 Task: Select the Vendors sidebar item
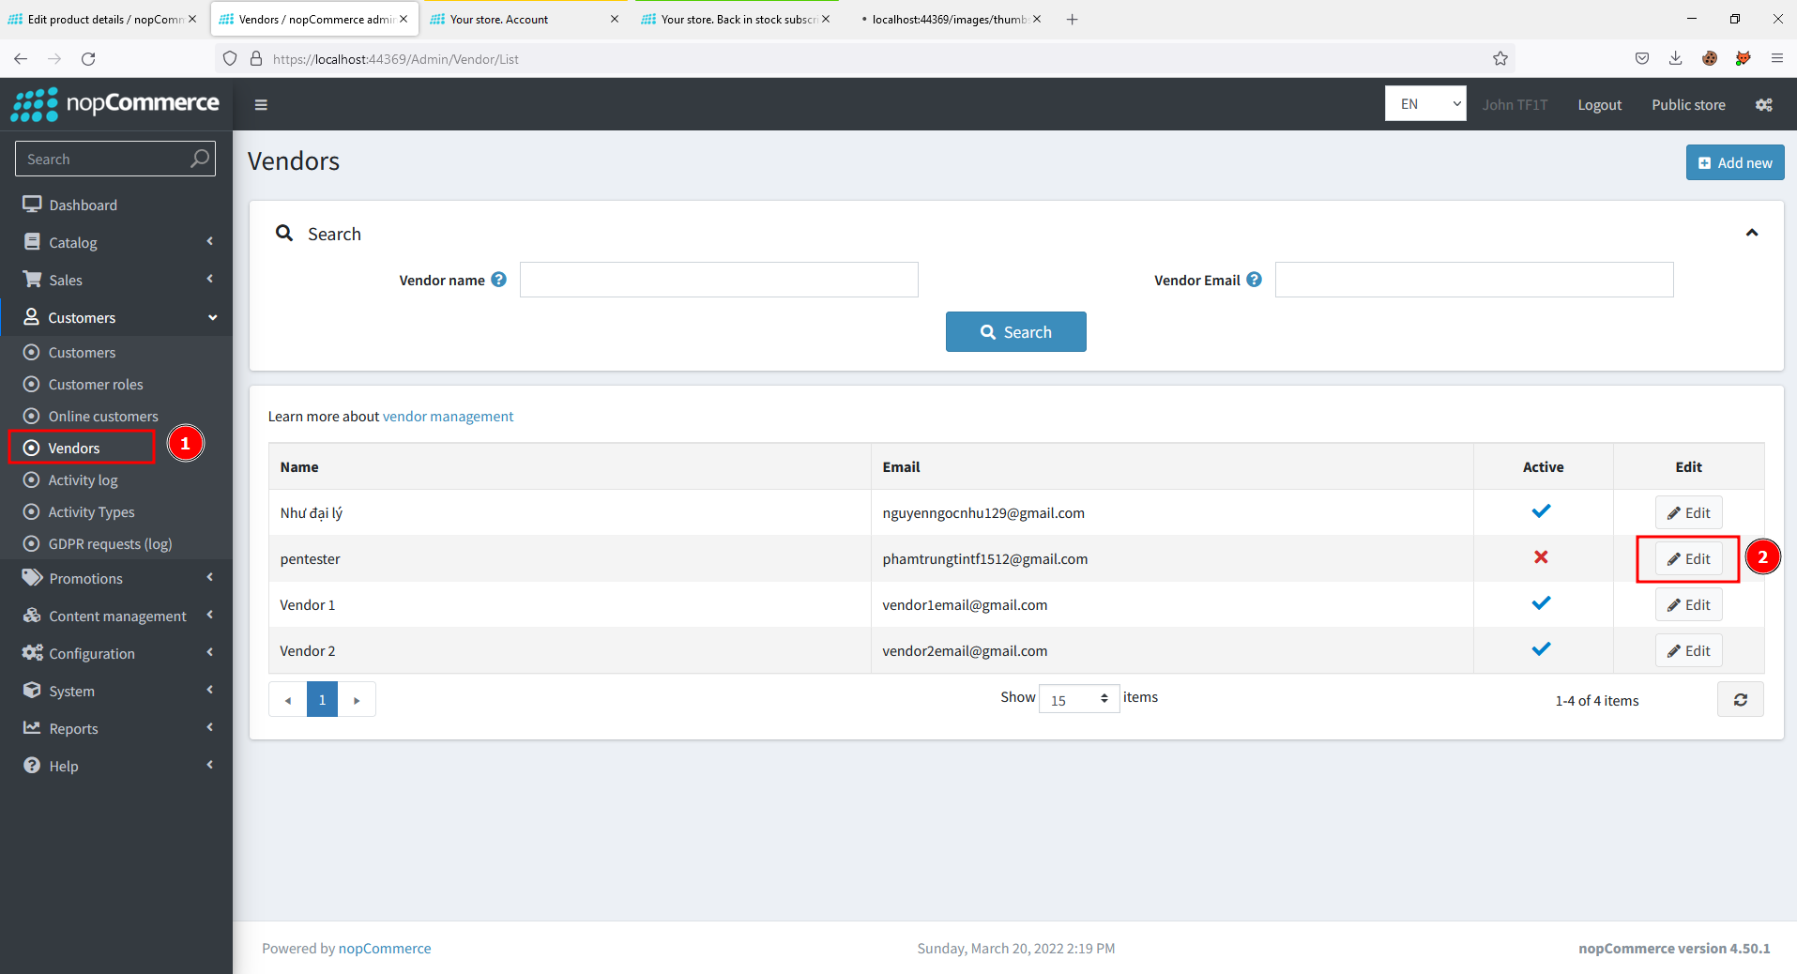(75, 448)
